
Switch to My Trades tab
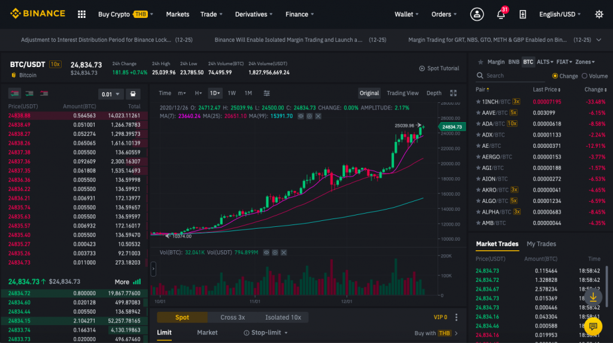click(541, 244)
